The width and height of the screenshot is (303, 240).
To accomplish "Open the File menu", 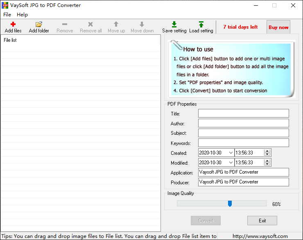I will (x=7, y=15).
